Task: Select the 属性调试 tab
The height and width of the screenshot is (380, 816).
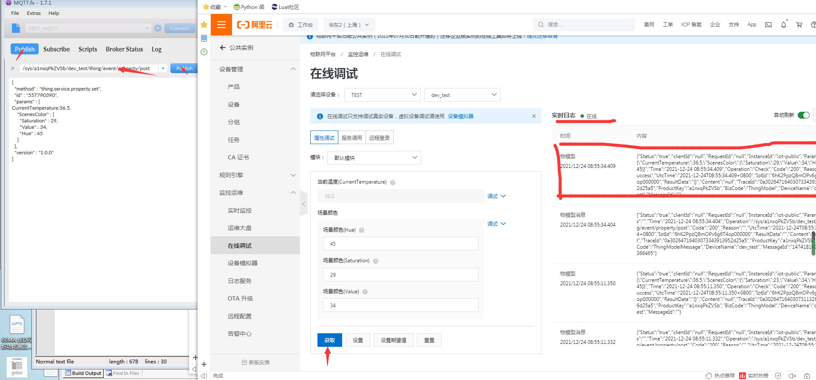Action: tap(324, 138)
